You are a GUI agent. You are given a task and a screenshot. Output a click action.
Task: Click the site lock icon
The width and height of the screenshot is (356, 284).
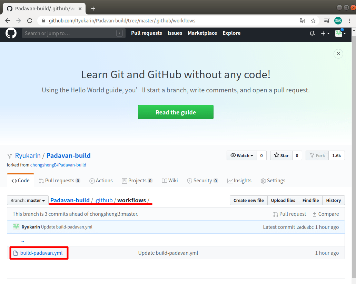tap(43, 21)
